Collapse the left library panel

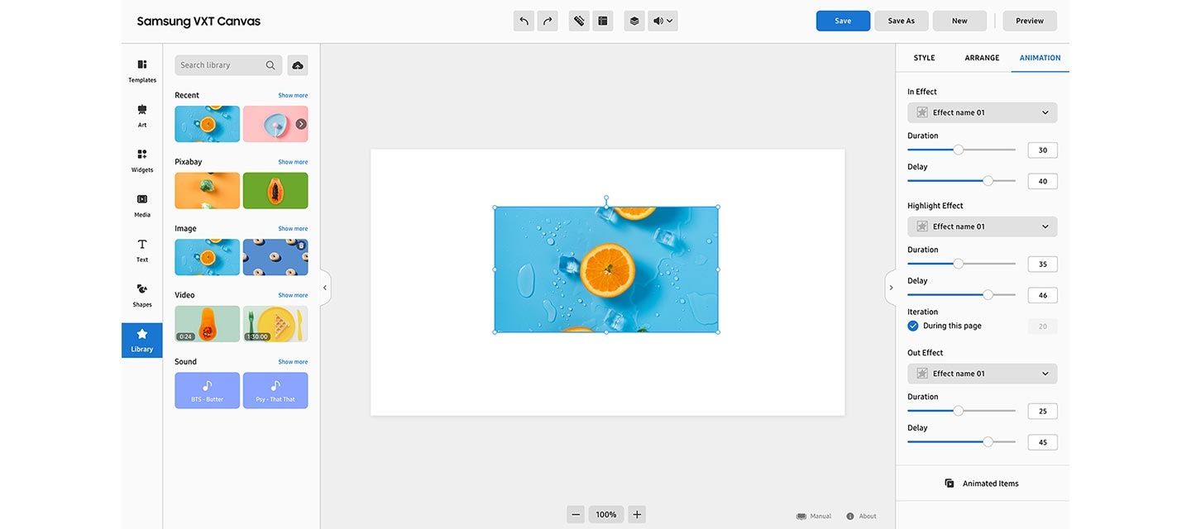[x=325, y=288]
